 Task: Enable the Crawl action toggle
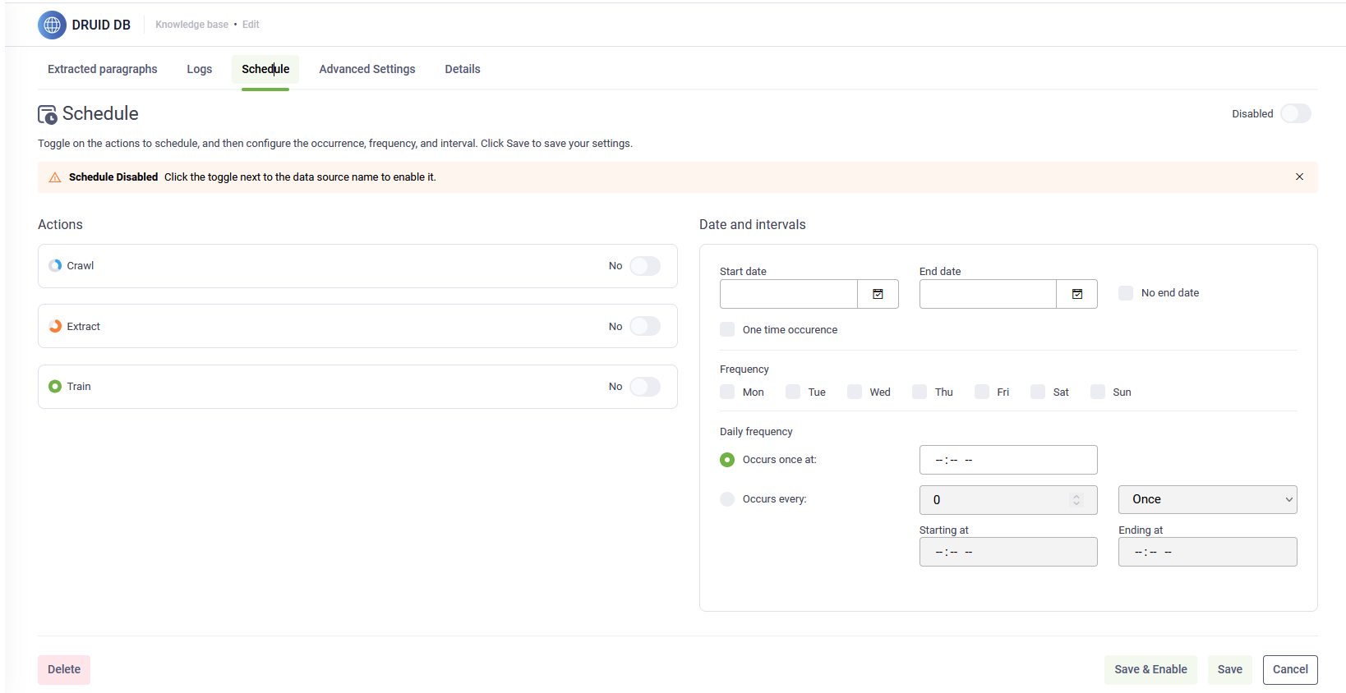click(645, 266)
